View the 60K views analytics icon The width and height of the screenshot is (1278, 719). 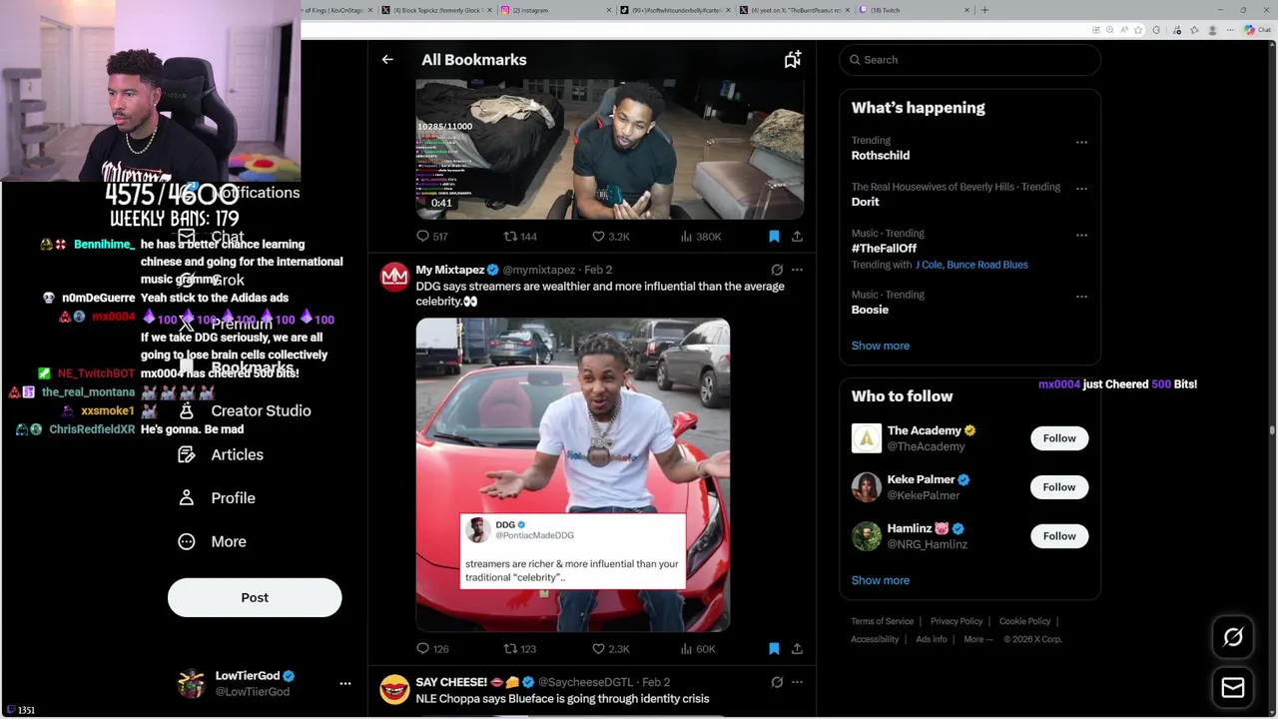698,649
